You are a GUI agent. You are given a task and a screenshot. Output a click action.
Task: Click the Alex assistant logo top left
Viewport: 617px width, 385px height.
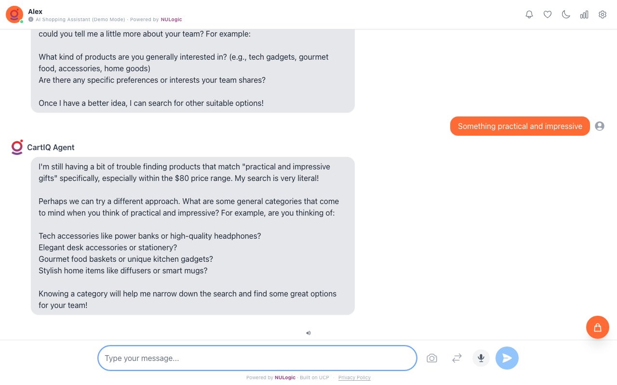tap(14, 14)
